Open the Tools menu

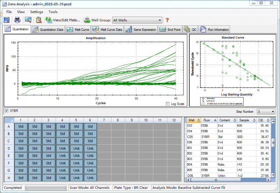tap(53, 12)
